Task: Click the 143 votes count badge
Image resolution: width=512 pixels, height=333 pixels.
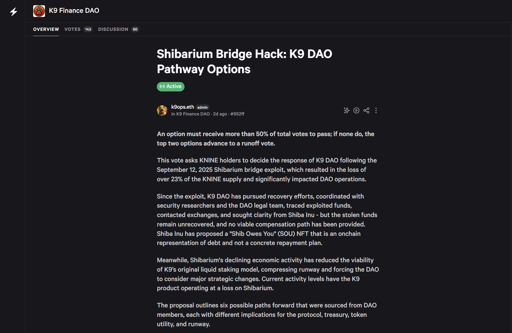Action: click(x=88, y=29)
